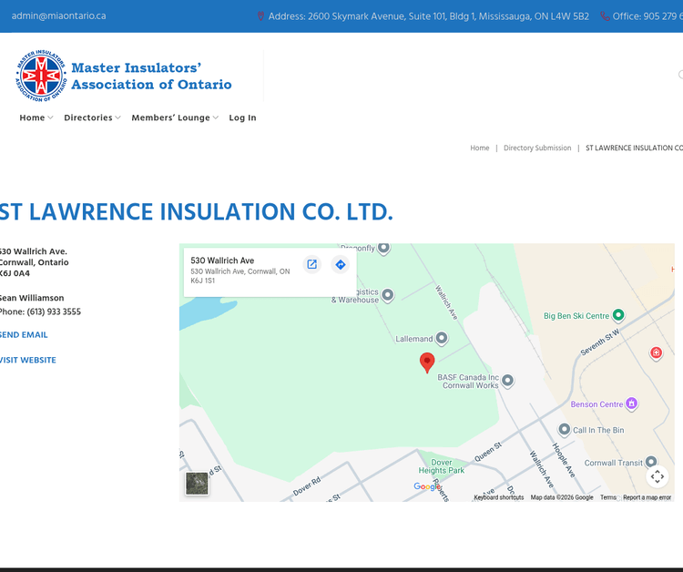Select the red map location pin
The image size is (683, 572).
427,363
